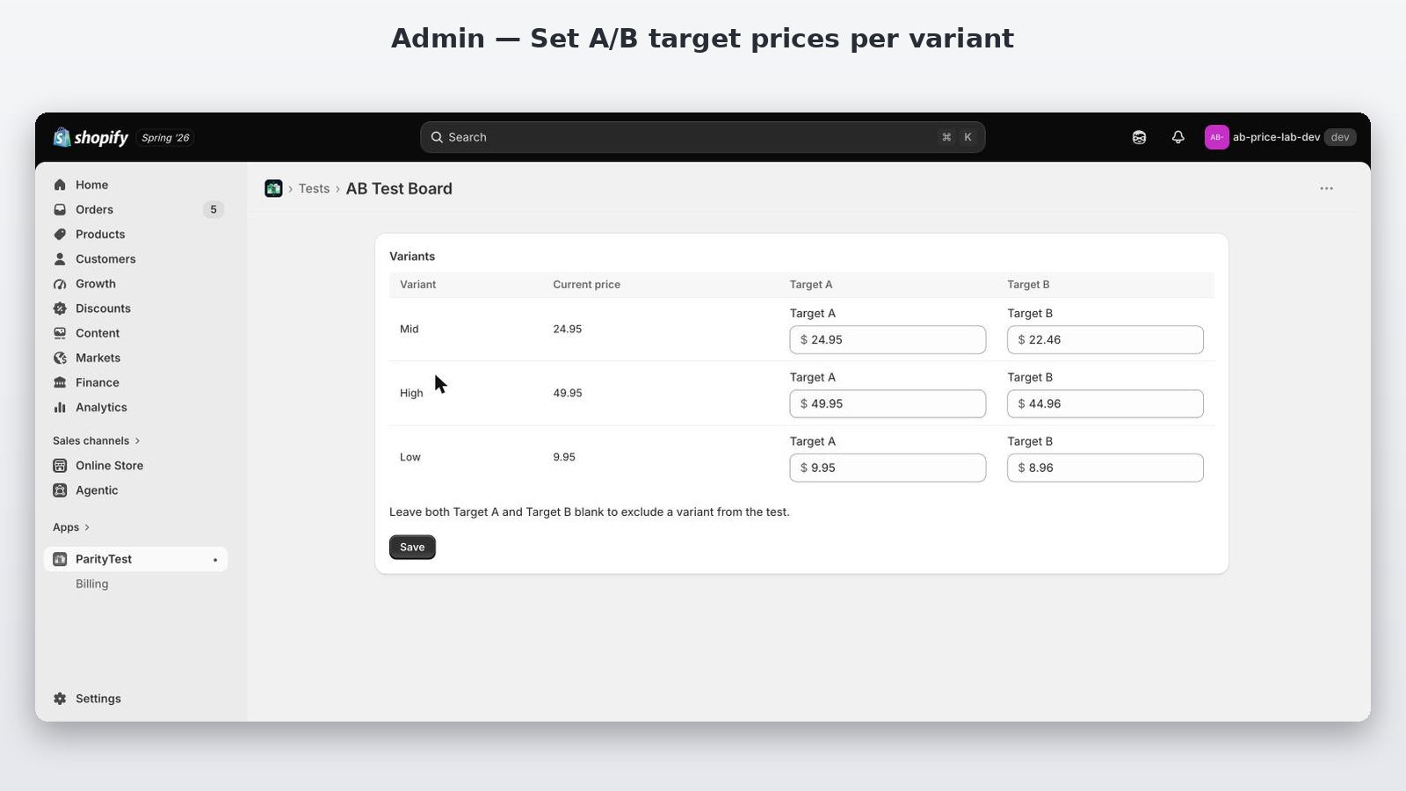The image size is (1406, 791).
Task: Open the Sidekick assistant icon in top bar
Action: point(1139,137)
